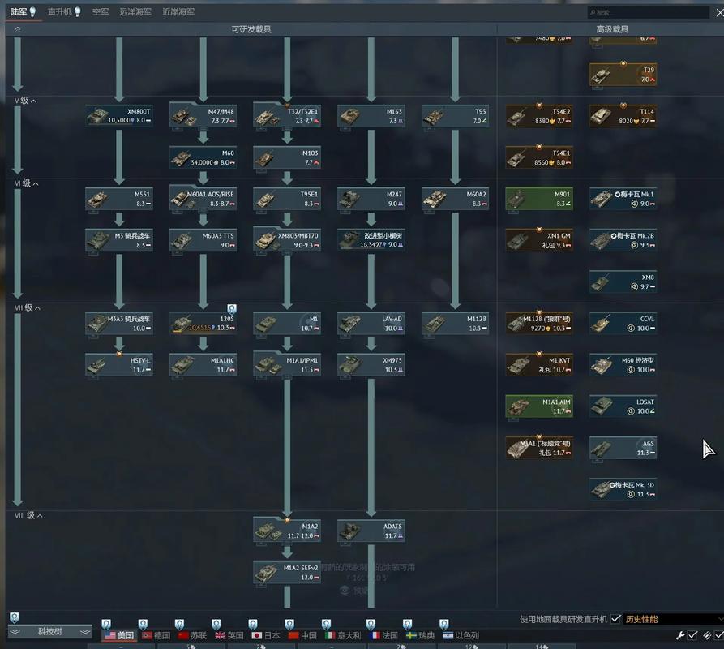The height and width of the screenshot is (649, 724).
Task: Select the M47/M48 vehicle group card
Action: pos(203,115)
